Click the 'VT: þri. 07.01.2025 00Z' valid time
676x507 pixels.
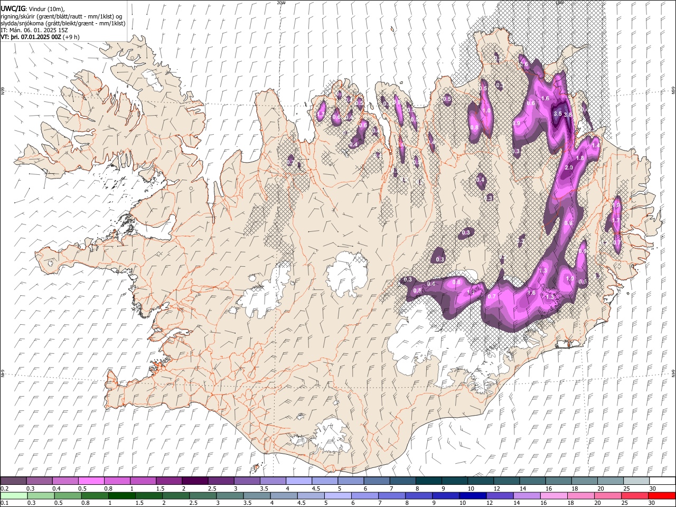(31, 37)
